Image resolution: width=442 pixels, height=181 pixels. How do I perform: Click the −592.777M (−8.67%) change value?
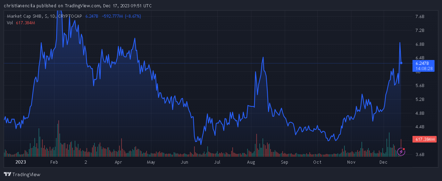(x=121, y=16)
